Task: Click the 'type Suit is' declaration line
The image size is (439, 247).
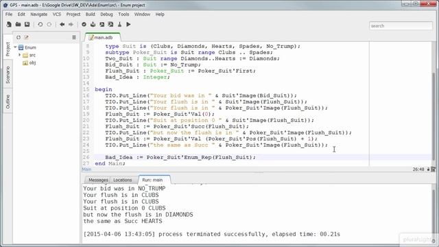Action: point(203,46)
